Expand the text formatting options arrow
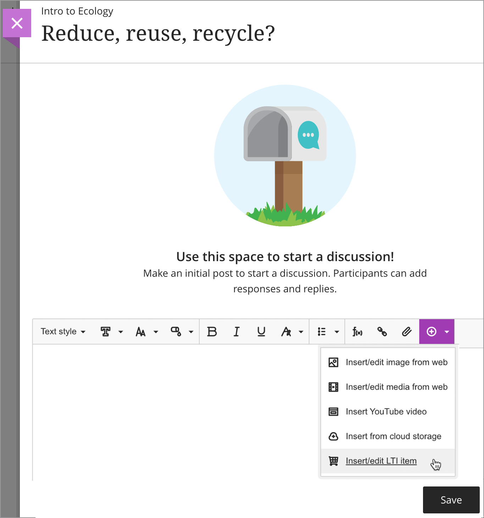 point(301,332)
